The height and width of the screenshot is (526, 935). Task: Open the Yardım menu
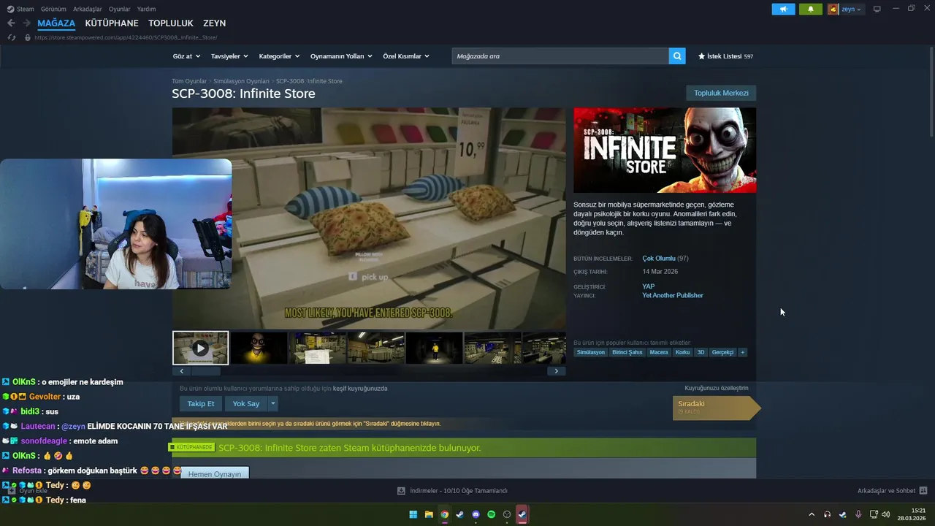pos(146,9)
